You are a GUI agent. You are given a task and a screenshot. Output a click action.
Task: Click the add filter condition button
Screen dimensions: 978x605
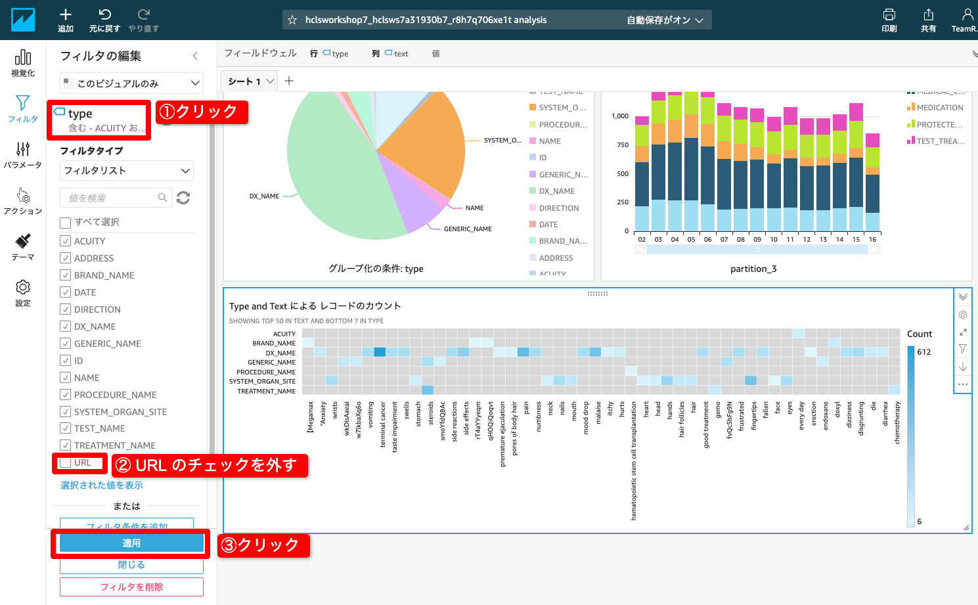click(127, 524)
